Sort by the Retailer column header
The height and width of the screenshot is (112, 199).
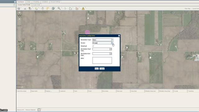[52, 91]
